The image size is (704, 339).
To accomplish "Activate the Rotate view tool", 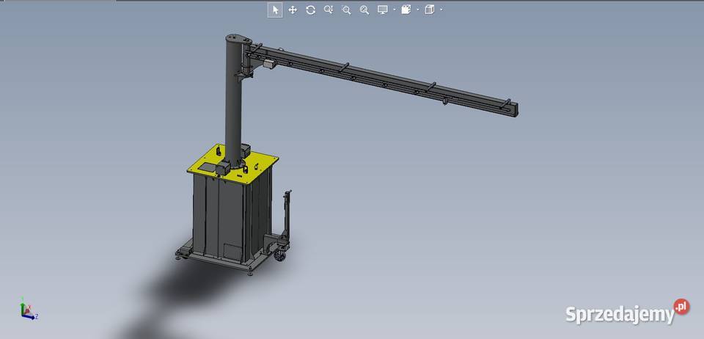I will (310, 10).
